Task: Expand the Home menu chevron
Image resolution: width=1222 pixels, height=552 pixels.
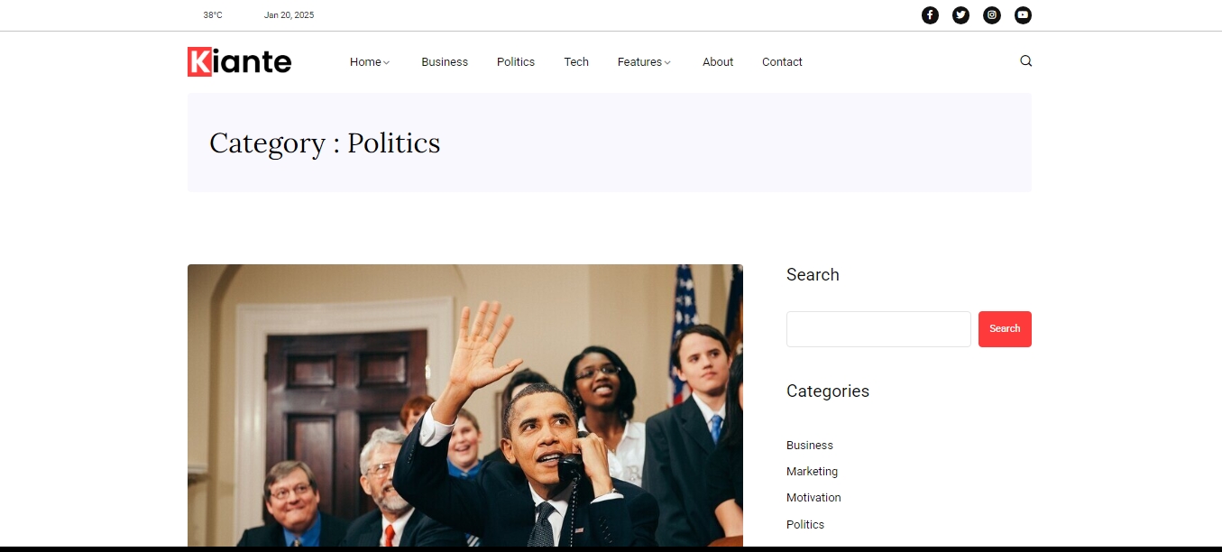Action: [x=387, y=62]
